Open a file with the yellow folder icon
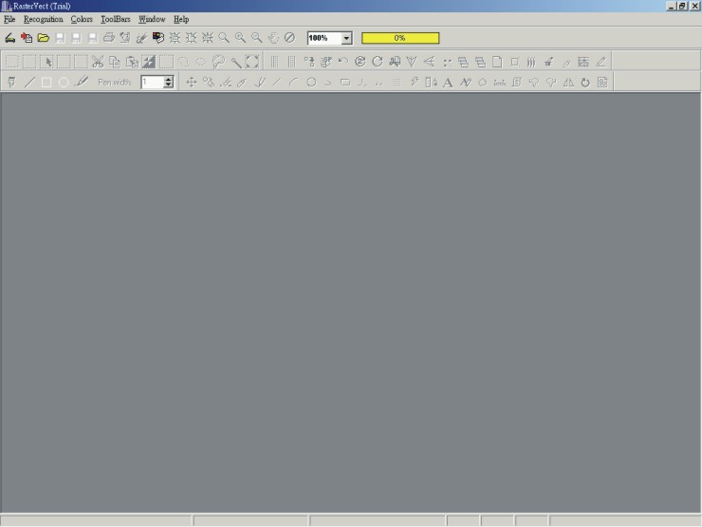The width and height of the screenshot is (702, 527). click(x=43, y=38)
